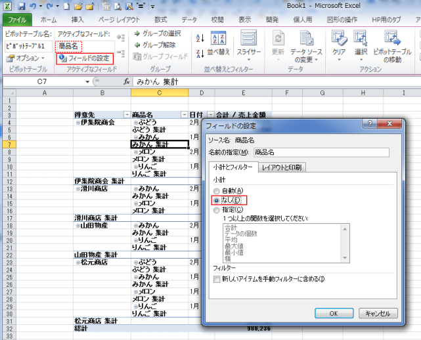Viewport: 421px width, 340px height.
Task: Toggle 新しいアイテムを手動フィルターに含める checkbox
Action: [217, 280]
